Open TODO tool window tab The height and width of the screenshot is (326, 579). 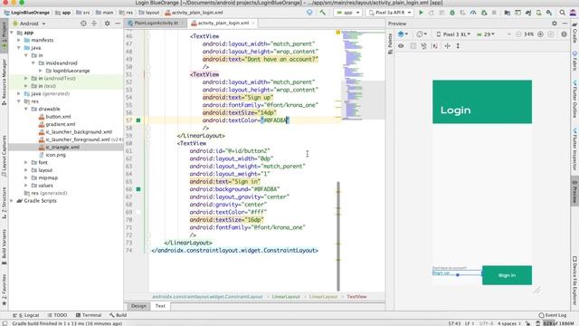tap(57, 315)
